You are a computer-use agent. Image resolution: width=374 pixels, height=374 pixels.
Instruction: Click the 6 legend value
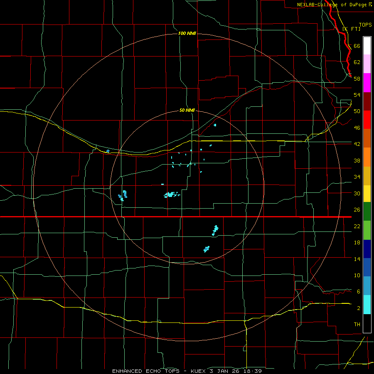tap(358, 291)
